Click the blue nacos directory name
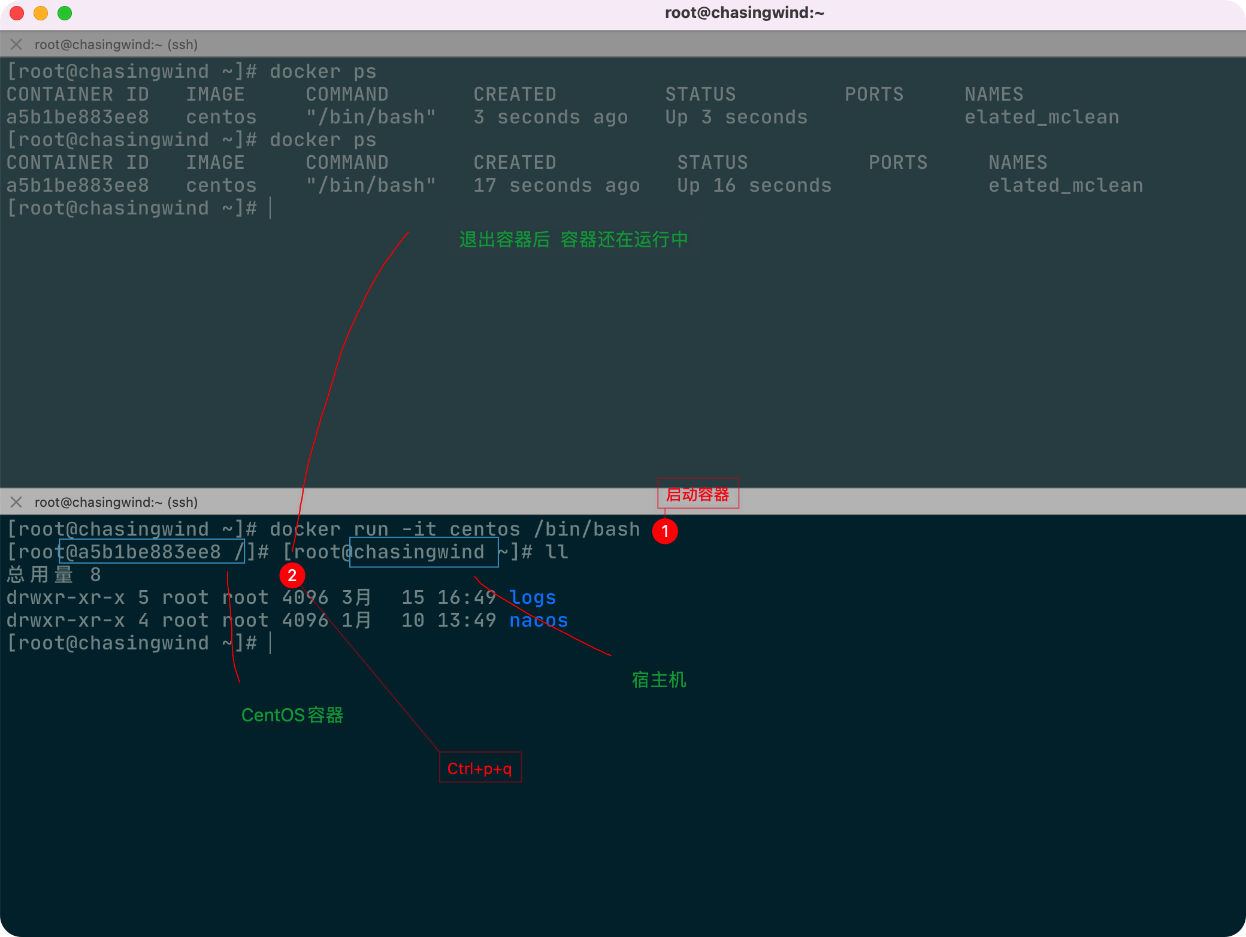 (538, 620)
